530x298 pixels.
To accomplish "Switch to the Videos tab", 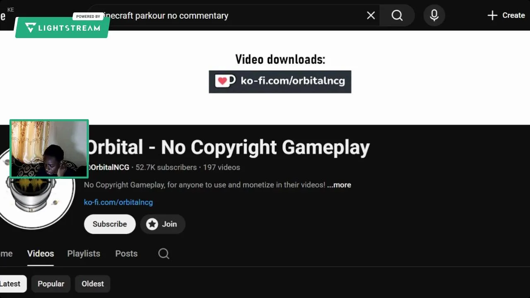I will (x=41, y=253).
